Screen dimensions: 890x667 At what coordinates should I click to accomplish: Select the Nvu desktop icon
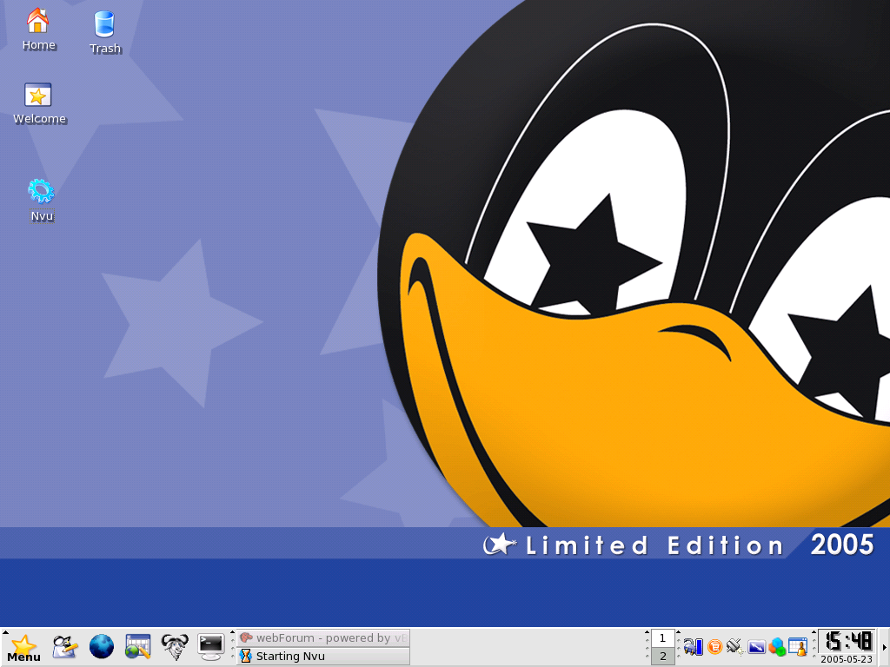(42, 201)
